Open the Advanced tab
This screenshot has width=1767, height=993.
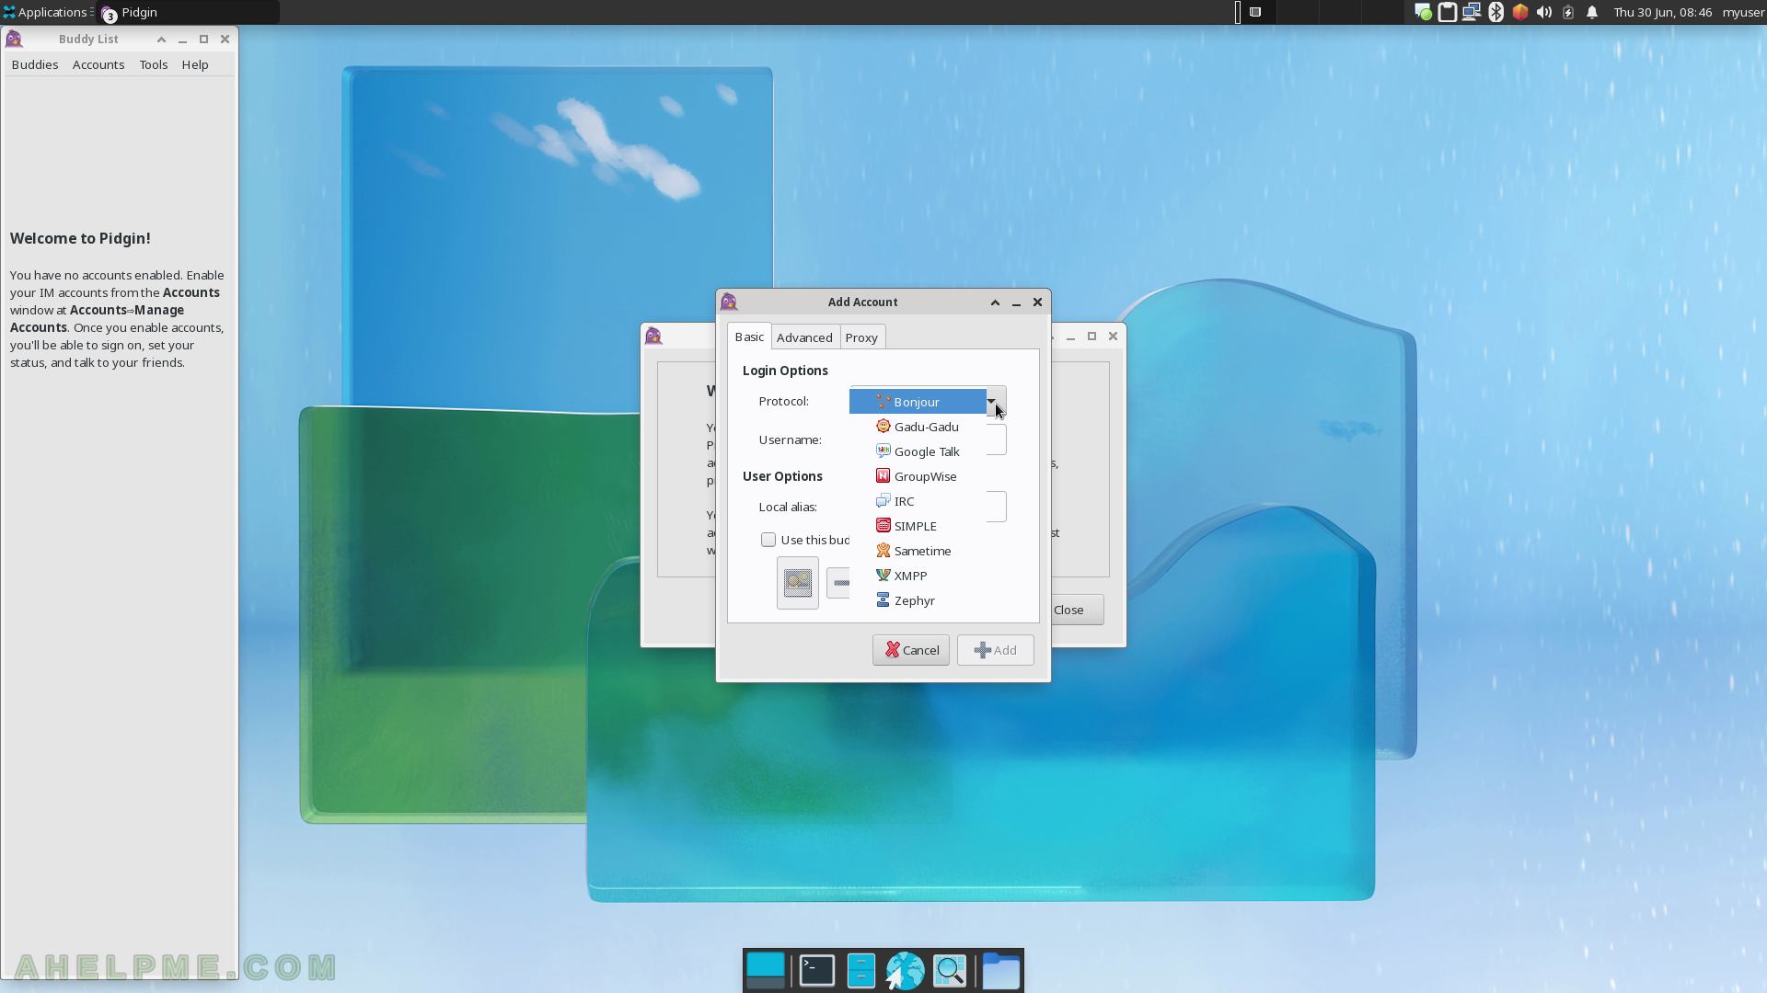pyautogui.click(x=804, y=337)
